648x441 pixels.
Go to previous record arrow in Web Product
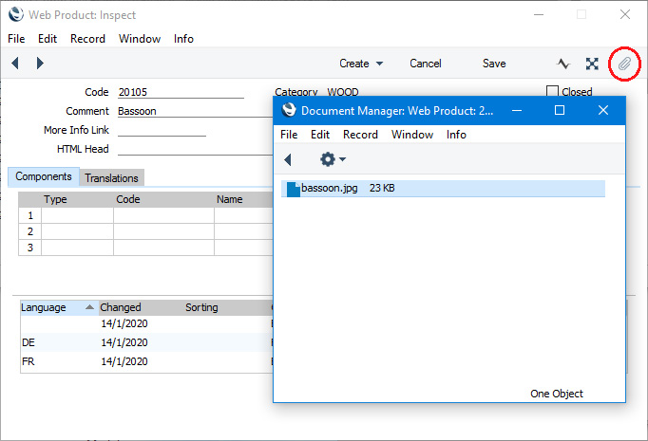click(x=15, y=64)
